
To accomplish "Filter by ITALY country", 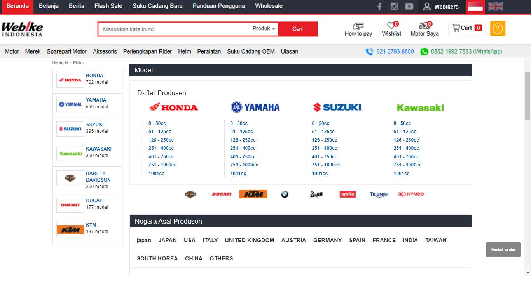I will pyautogui.click(x=210, y=240).
